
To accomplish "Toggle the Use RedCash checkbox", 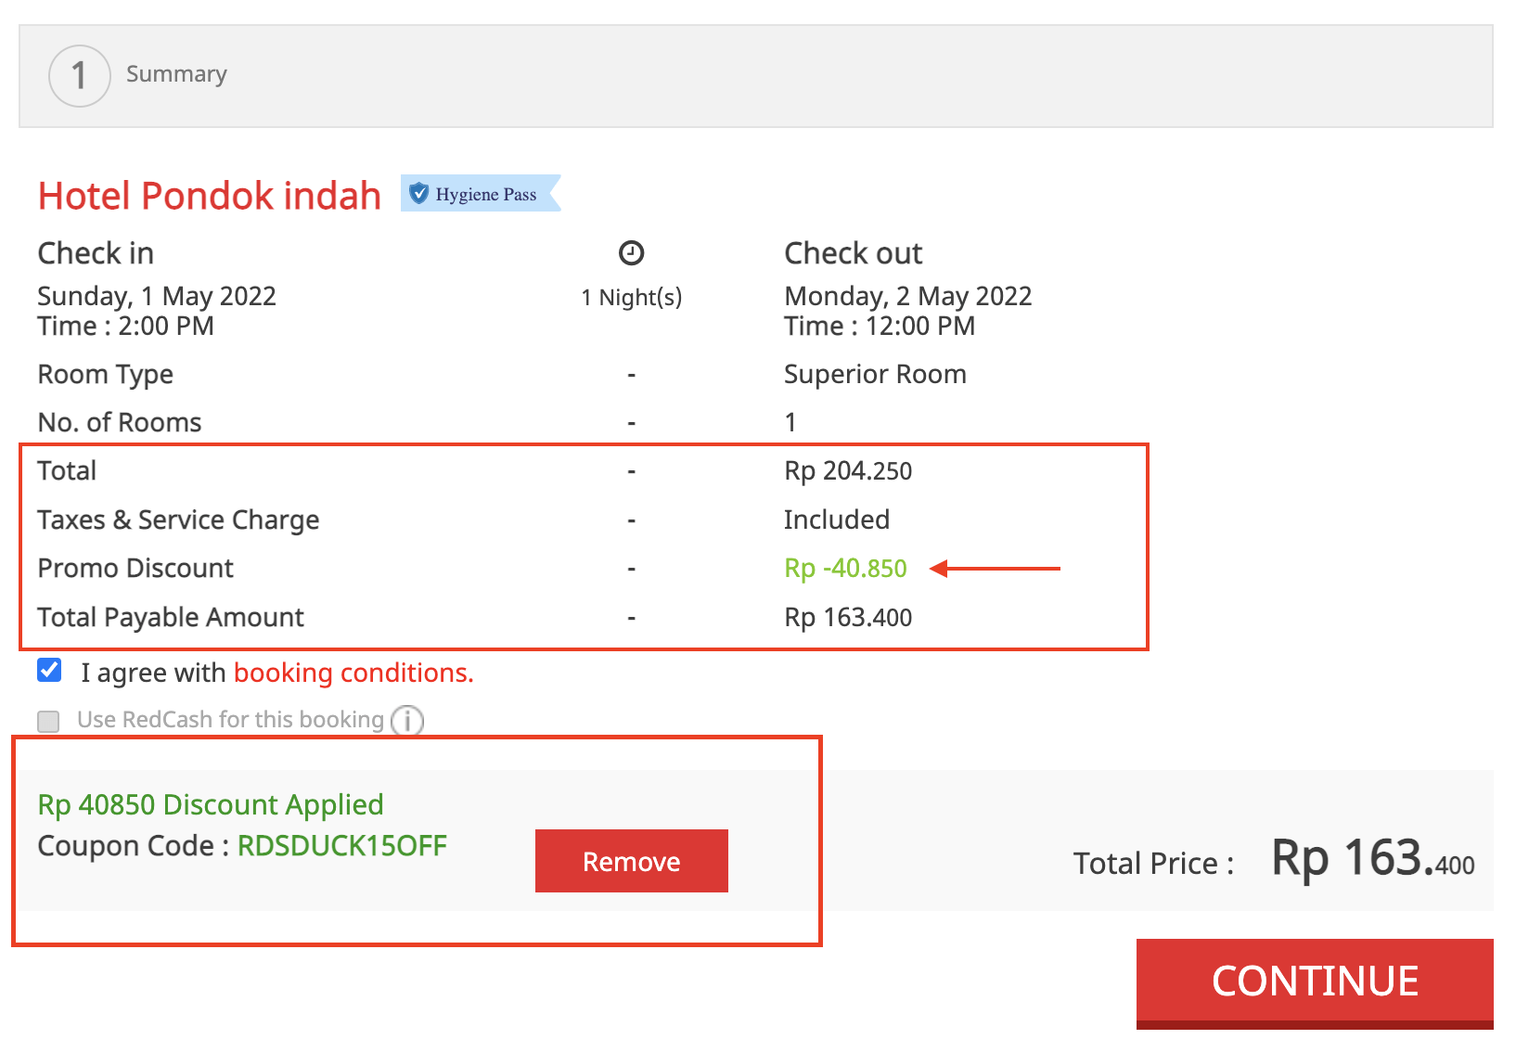I will (x=48, y=721).
